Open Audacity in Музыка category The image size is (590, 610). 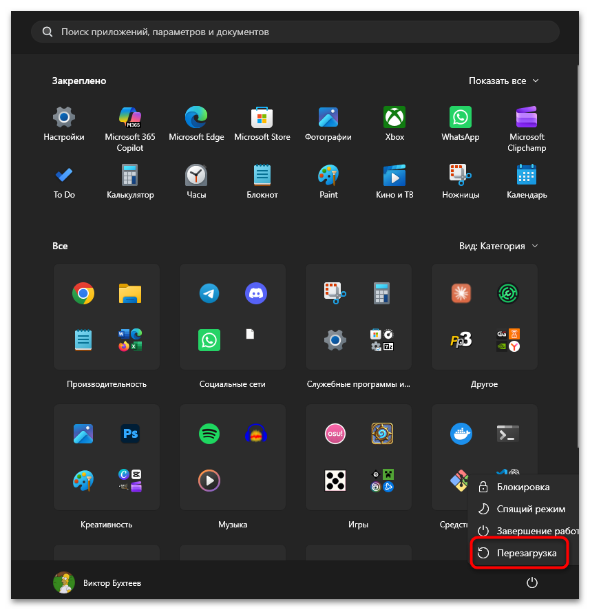256,433
